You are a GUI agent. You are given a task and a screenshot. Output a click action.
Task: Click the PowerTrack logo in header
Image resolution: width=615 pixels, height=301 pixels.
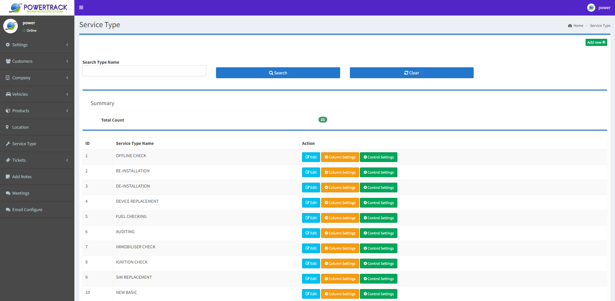click(38, 8)
